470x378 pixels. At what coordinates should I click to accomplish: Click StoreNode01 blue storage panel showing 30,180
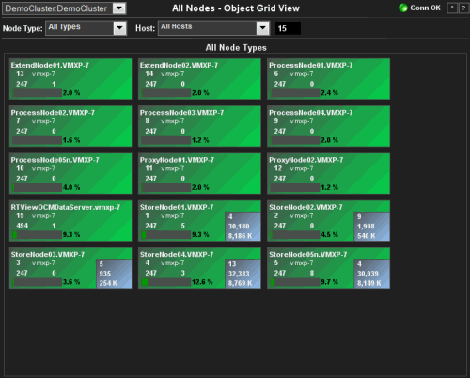click(x=243, y=227)
